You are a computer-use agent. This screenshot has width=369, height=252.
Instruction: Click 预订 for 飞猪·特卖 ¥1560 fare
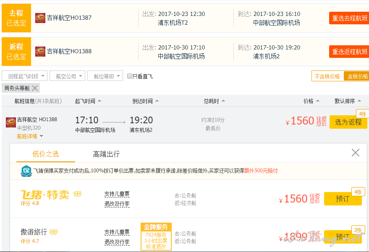(343, 199)
